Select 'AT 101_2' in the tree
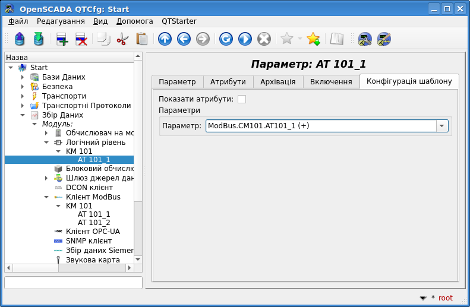The width and height of the screenshot is (470, 307). 94,223
